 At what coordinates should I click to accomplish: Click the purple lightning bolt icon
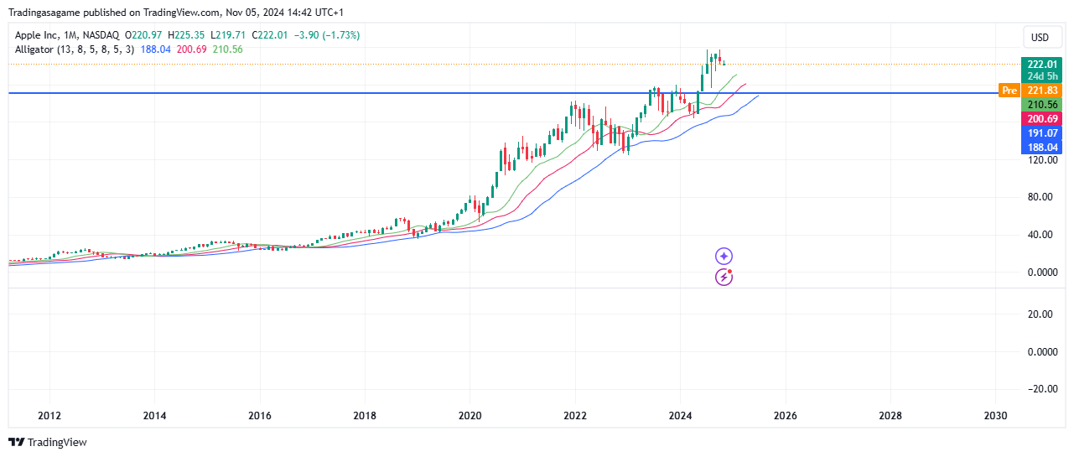(724, 277)
